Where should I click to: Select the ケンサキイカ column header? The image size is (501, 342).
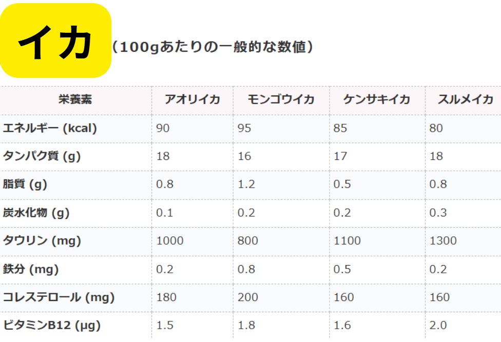[x=377, y=99]
